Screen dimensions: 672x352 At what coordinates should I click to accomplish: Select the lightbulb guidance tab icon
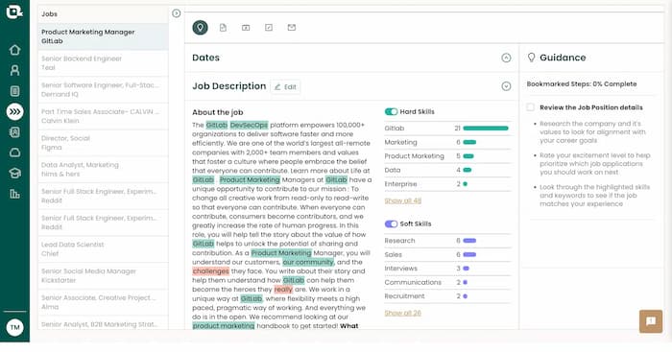[x=200, y=28]
